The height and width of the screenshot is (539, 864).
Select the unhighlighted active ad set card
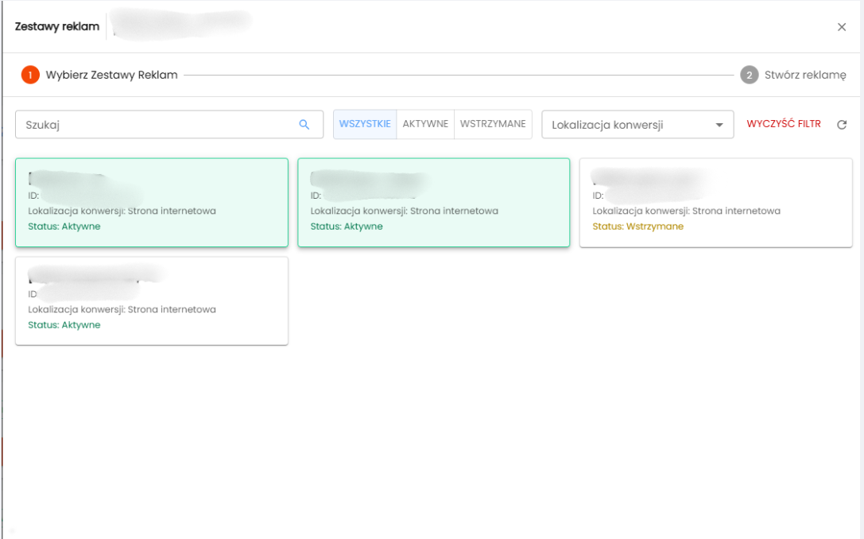151,301
